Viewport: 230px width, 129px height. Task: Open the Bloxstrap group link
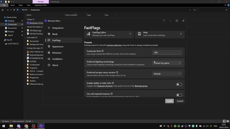pos(141,86)
